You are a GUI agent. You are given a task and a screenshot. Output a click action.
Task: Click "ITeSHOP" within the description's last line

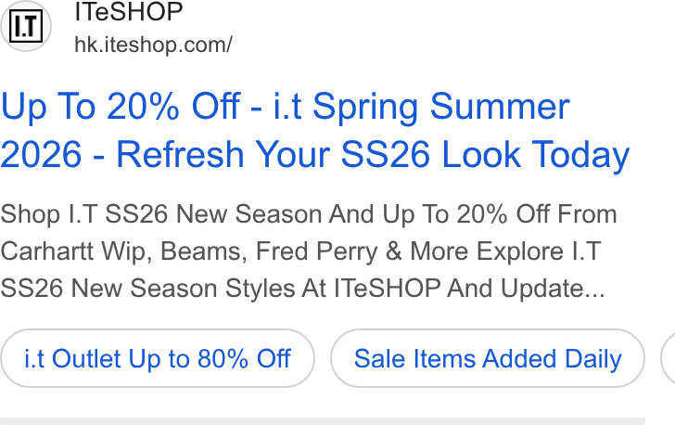[x=387, y=288]
